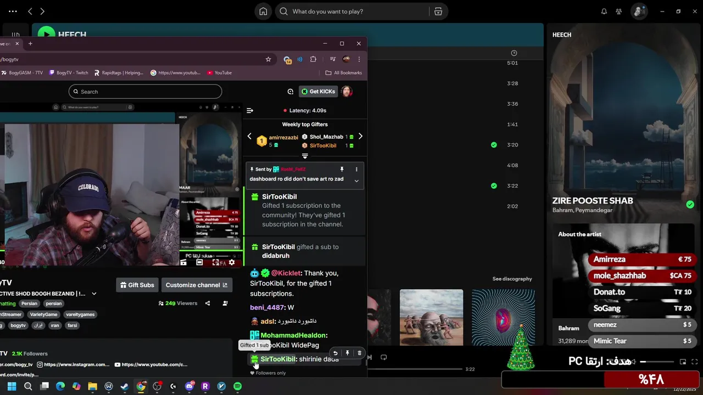This screenshot has width=703, height=395.
Task: Open Rapidtags bookmark
Action: (119, 72)
